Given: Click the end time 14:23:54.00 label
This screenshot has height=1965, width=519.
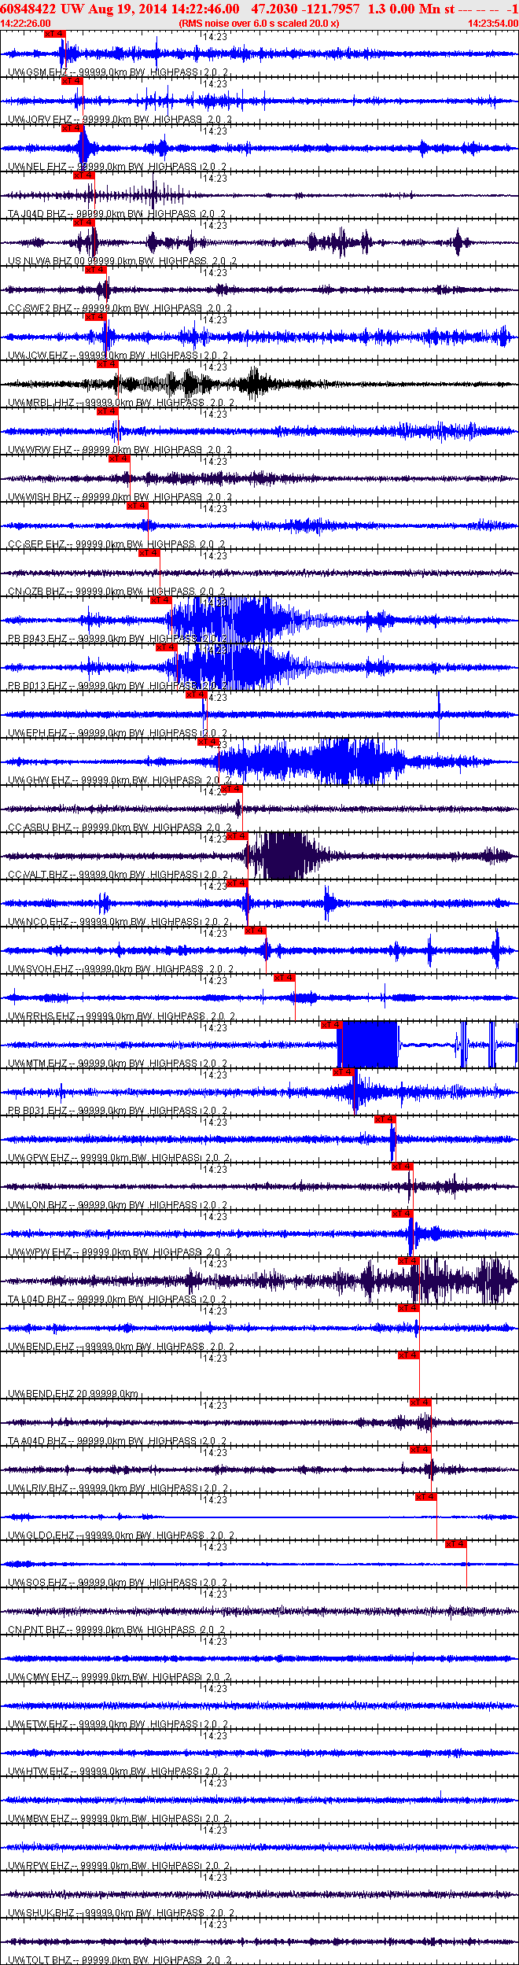Looking at the screenshot, I should (493, 24).
